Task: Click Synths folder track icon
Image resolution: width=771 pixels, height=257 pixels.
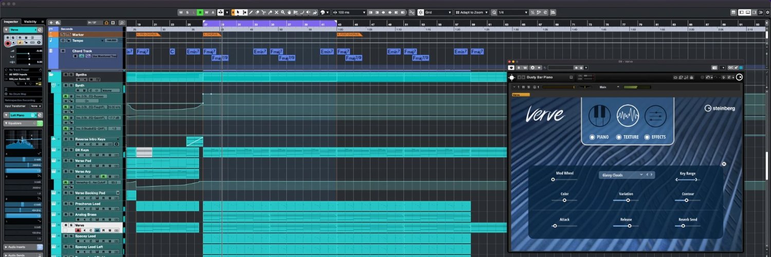Action: tap(51, 75)
